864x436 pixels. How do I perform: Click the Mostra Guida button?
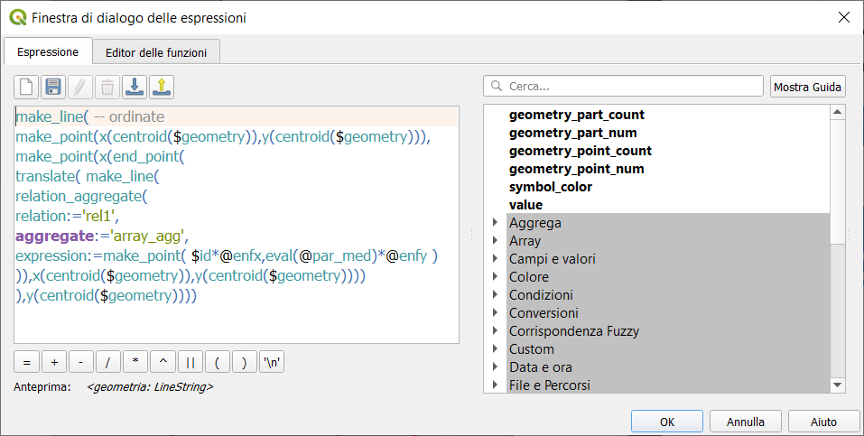(807, 87)
